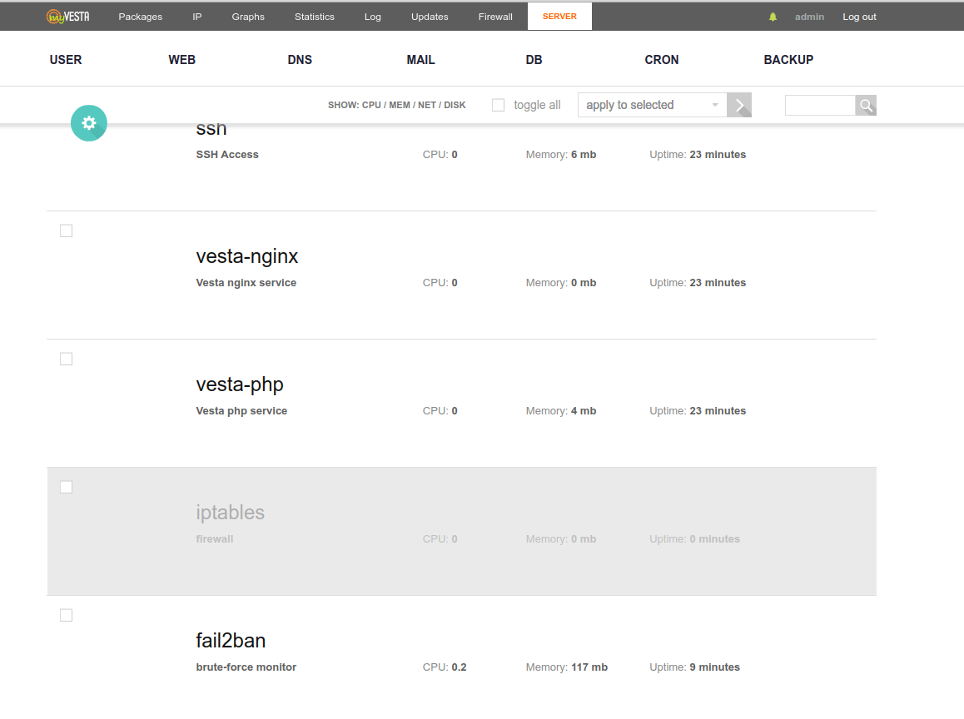The width and height of the screenshot is (964, 719).
Task: Go to the MAIL section
Action: tap(420, 60)
